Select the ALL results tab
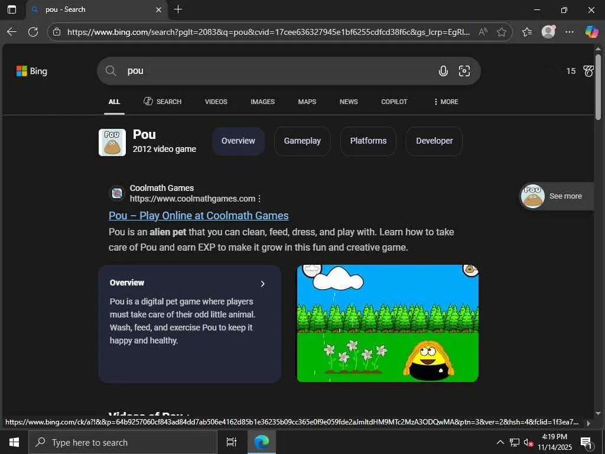Screen dimensions: 605x454 click(114, 102)
